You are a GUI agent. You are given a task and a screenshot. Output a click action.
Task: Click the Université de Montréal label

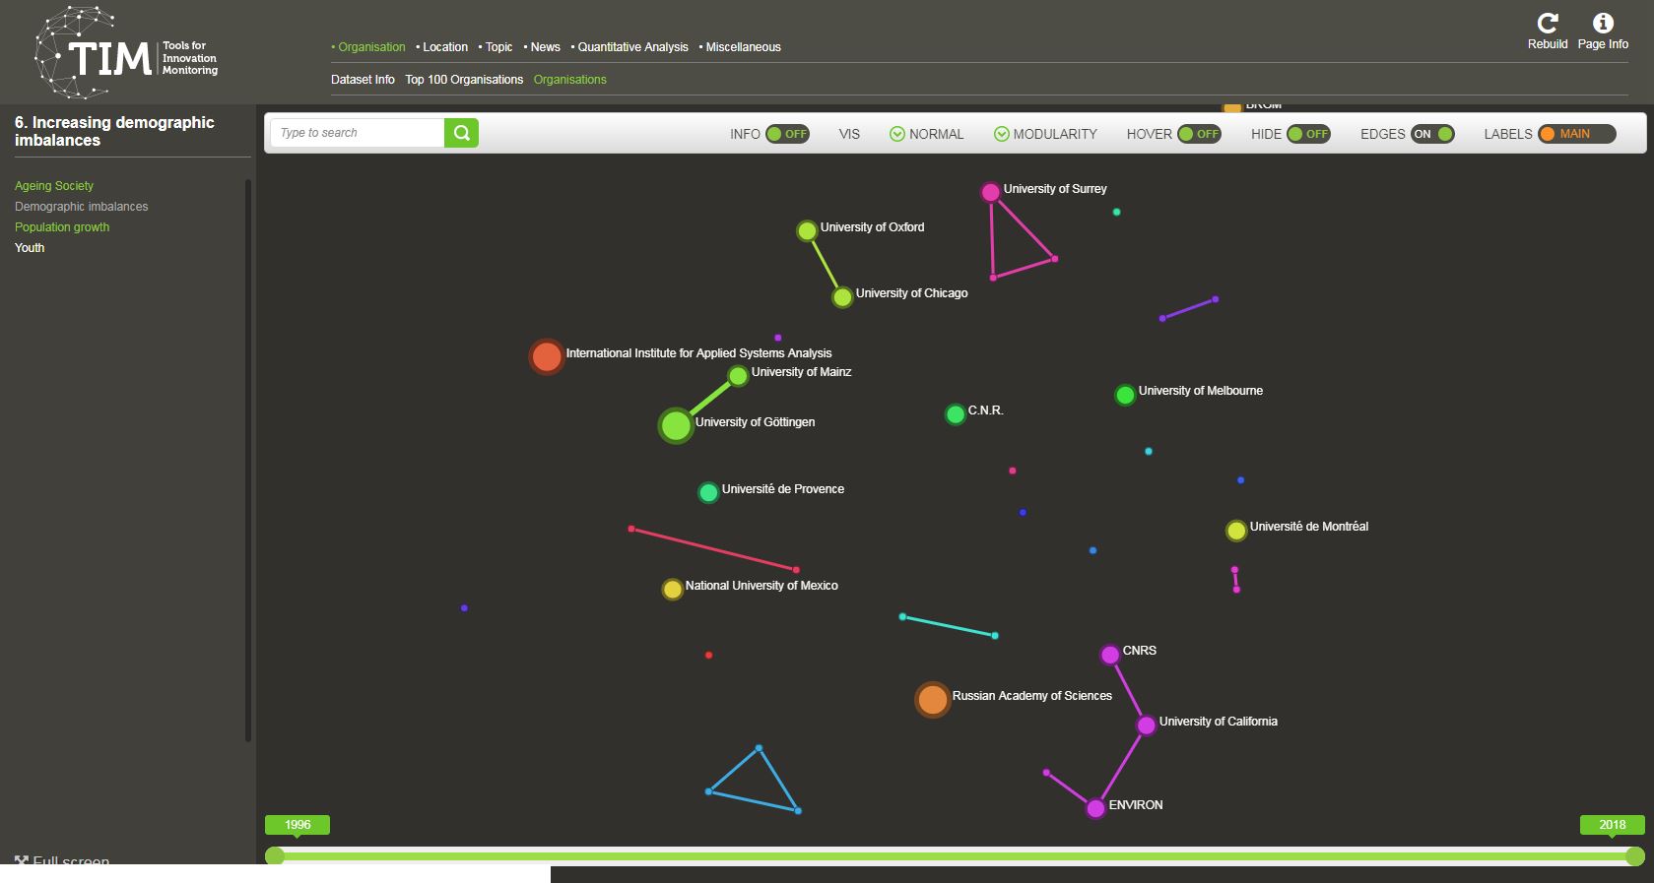pos(1308,527)
